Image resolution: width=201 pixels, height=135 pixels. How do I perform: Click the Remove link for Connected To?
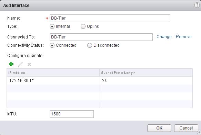click(x=184, y=37)
